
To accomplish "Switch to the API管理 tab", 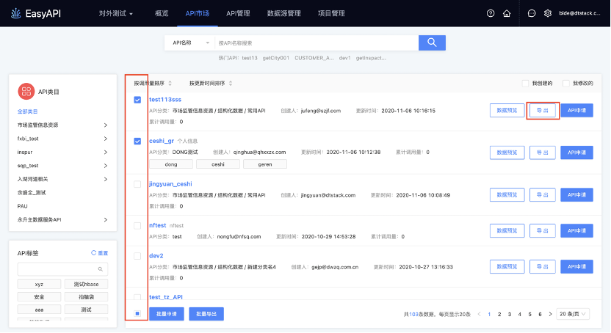I will click(x=238, y=14).
